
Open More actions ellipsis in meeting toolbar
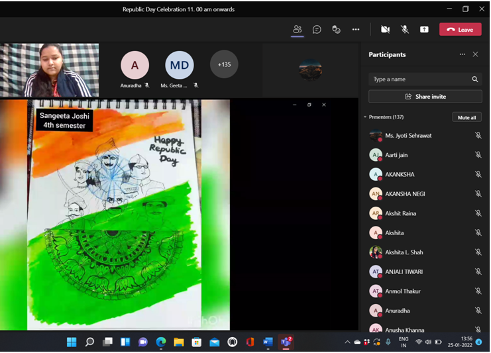pyautogui.click(x=356, y=30)
